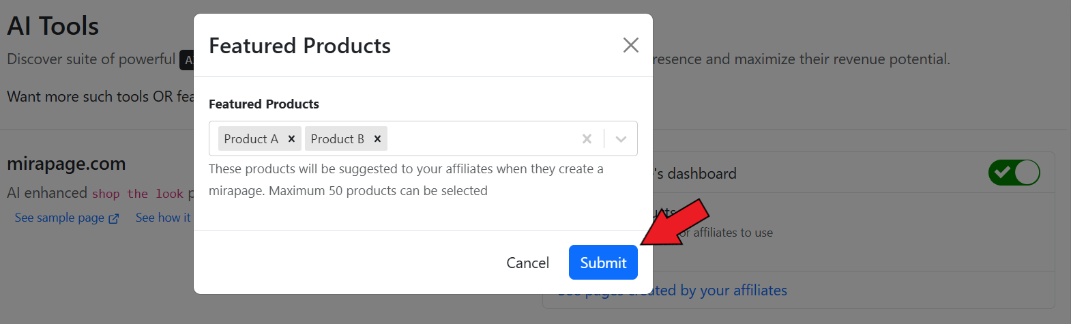Expand the Featured Products dropdown chevron
This screenshot has height=324, width=1071.
click(x=621, y=138)
